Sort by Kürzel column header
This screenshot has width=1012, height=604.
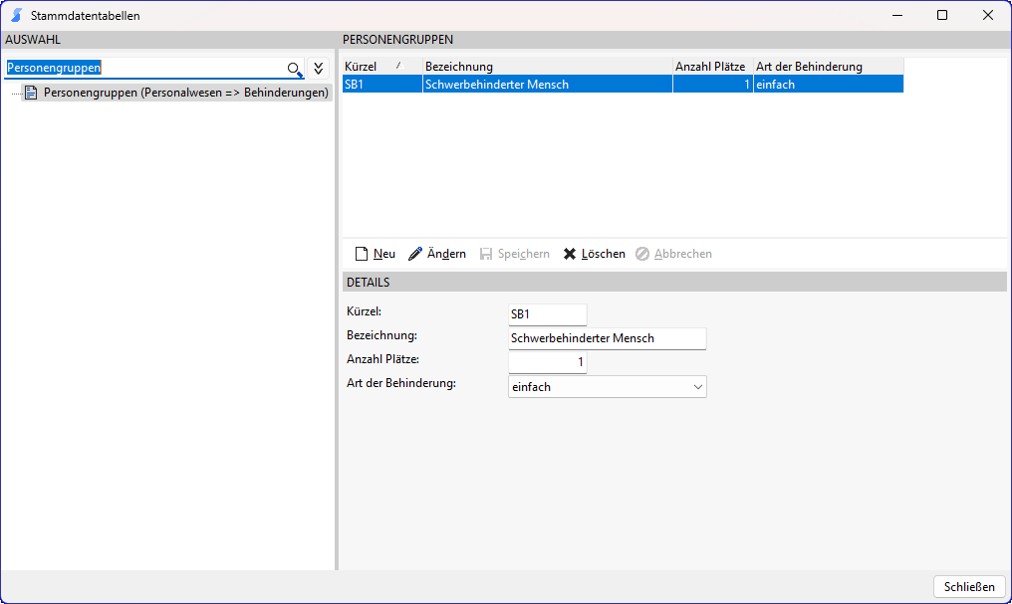tap(382, 67)
